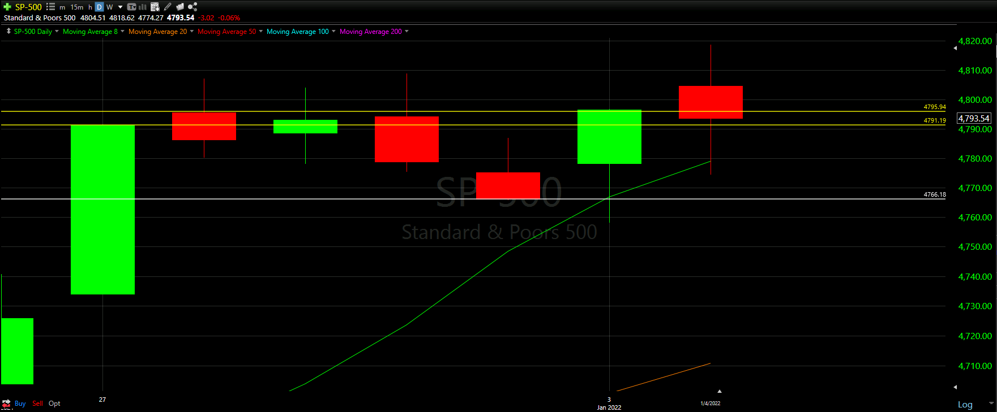The width and height of the screenshot is (997, 412).
Task: Click the trade arrows icon beside Buy
Action: pos(6,404)
